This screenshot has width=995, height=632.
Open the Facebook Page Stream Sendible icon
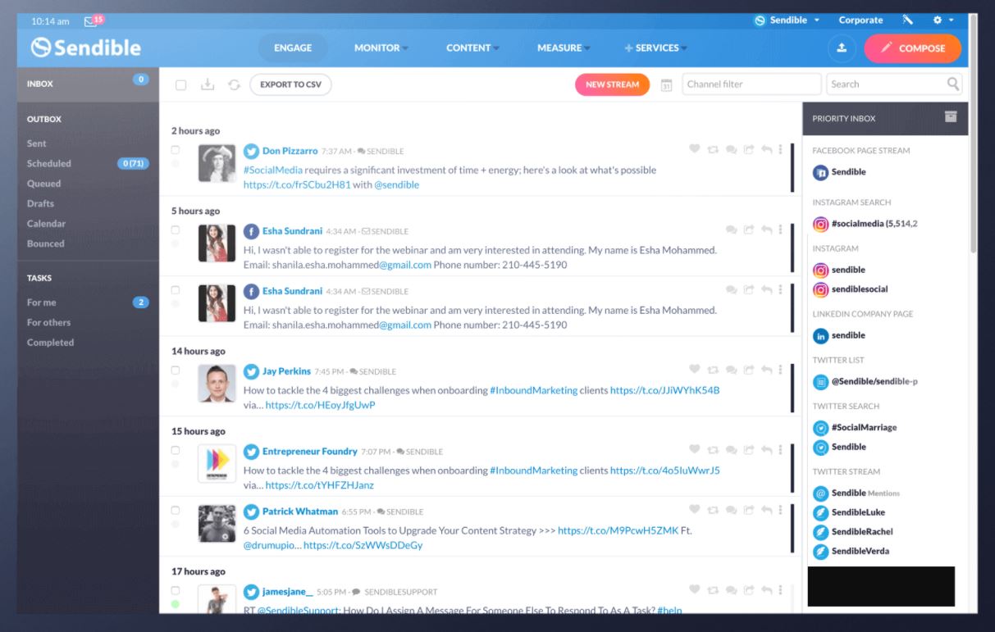[x=820, y=172]
